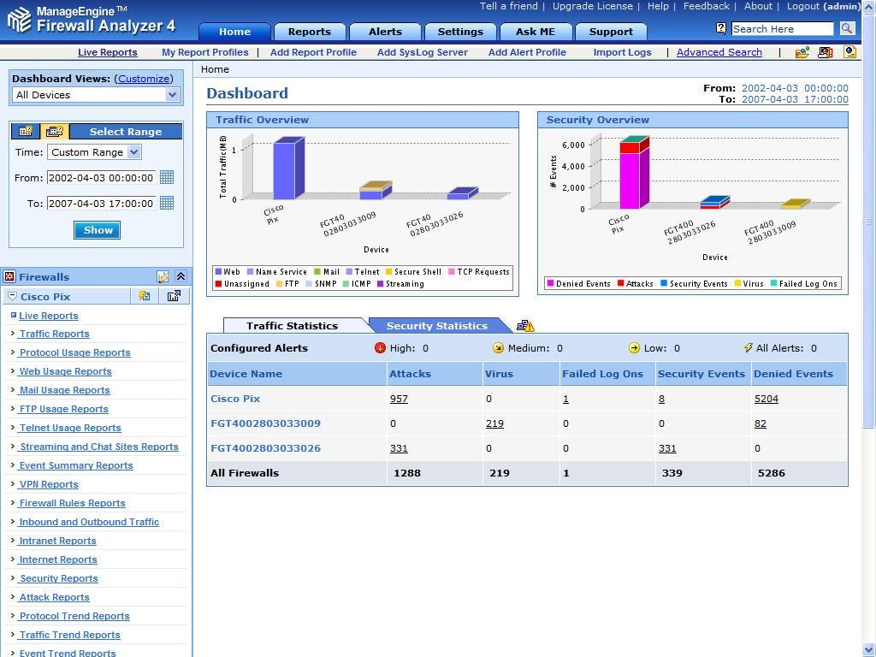This screenshot has width=876, height=657.
Task: Collapse the Firewalls panel with double chevron
Action: (x=181, y=276)
